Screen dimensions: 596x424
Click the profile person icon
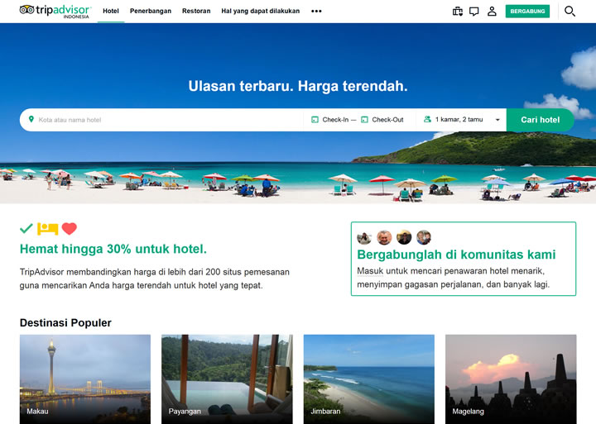click(x=492, y=12)
